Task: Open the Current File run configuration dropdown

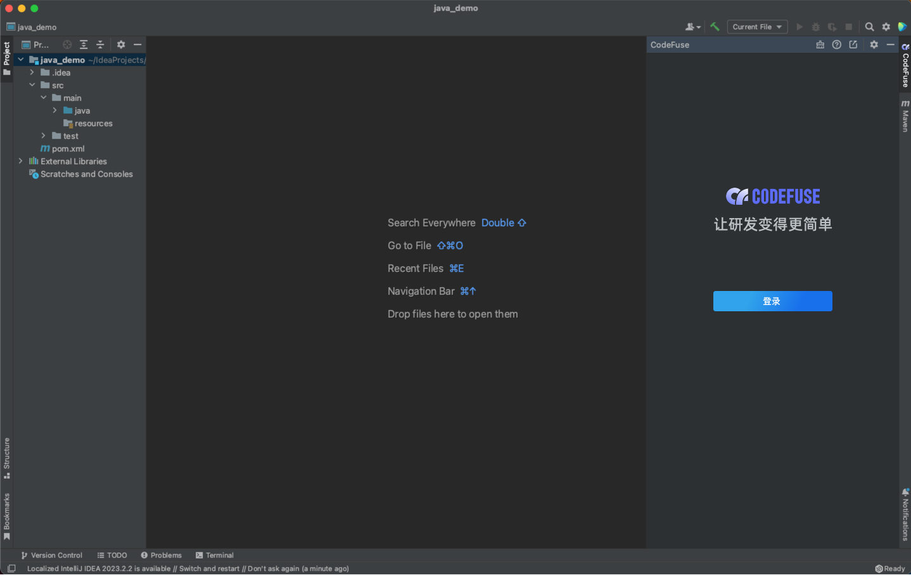Action: coord(757,27)
